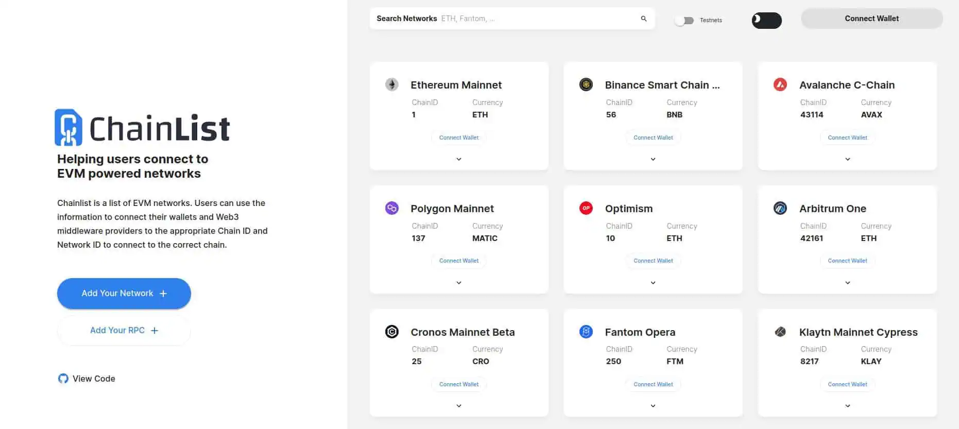The width and height of the screenshot is (959, 429).
Task: Click the Arbitrum One logo icon
Action: pyautogui.click(x=780, y=208)
